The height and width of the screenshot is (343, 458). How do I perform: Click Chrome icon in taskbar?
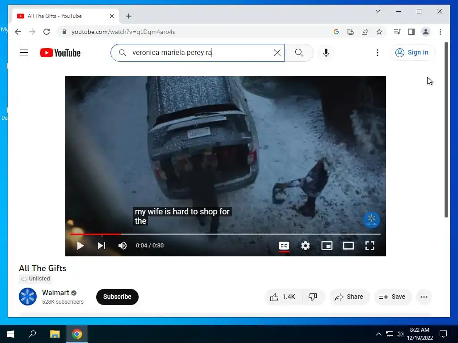(x=77, y=334)
